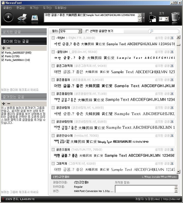Open the 보기(V) menu
Screen dimensions: 183x203
(34, 8)
